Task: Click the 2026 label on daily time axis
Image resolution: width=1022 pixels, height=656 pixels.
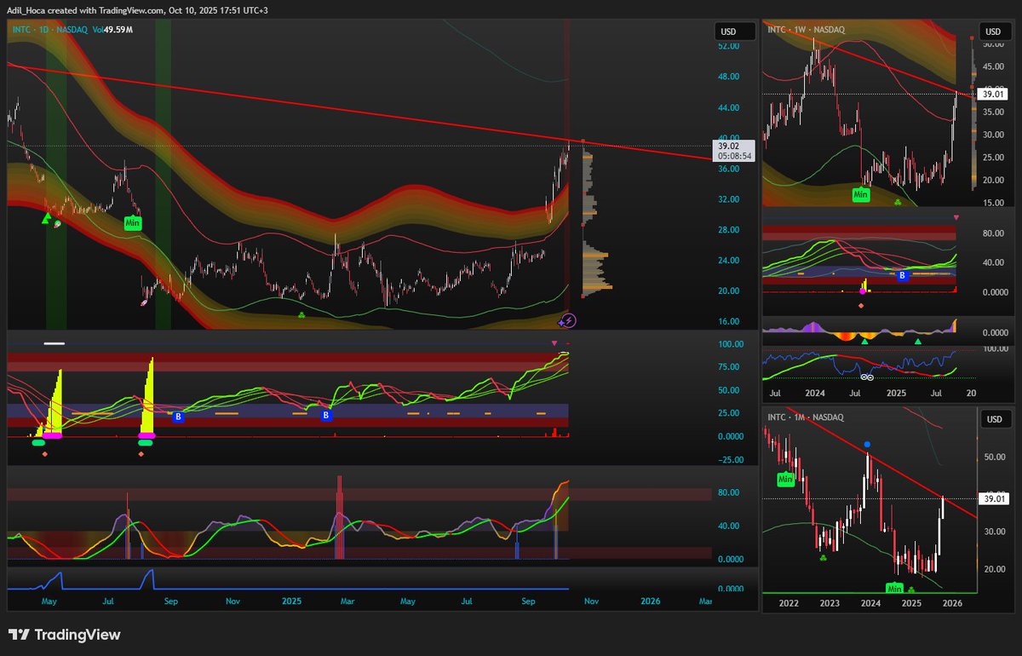Action: pos(651,601)
